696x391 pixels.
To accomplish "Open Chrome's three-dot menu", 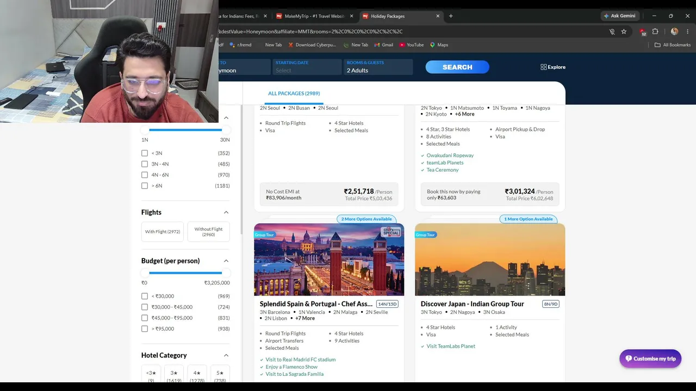I will click(x=687, y=31).
